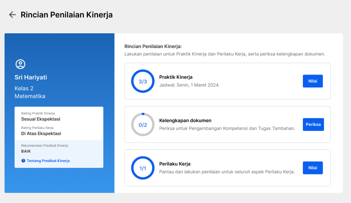This screenshot has width=351, height=203.
Task: Select the Kelengkapan dokumen card title
Action: 185,120
